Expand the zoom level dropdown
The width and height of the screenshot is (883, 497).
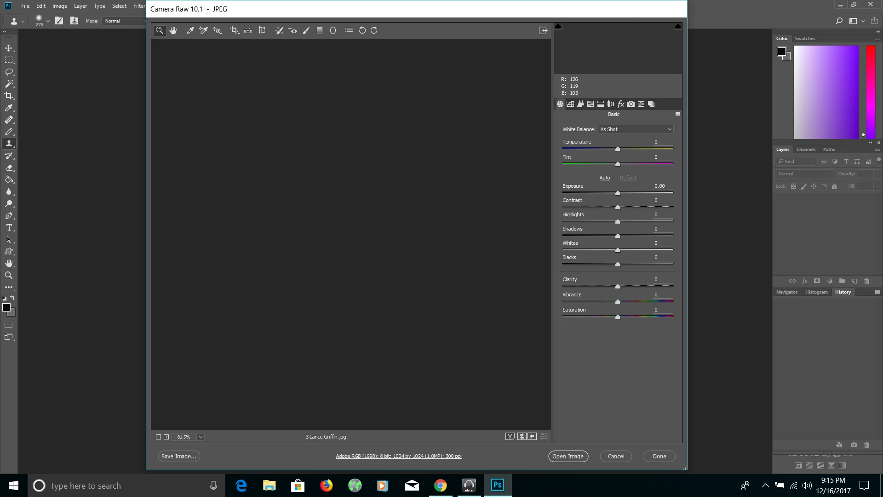click(201, 437)
